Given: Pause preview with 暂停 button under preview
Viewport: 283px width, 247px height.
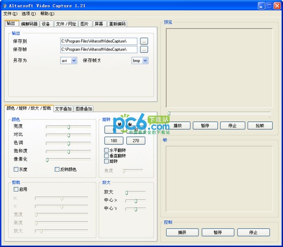Looking at the screenshot, I should [x=205, y=125].
